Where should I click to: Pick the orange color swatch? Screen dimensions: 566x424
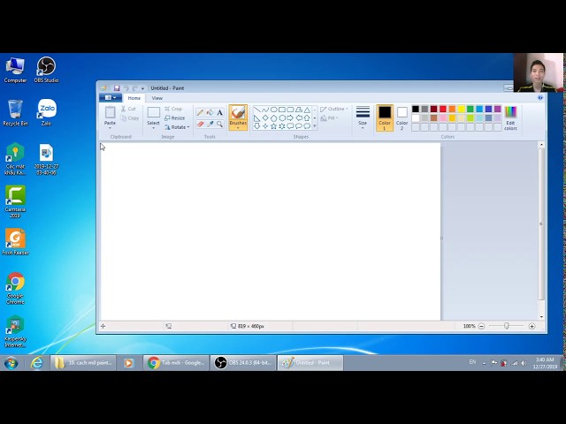452,109
